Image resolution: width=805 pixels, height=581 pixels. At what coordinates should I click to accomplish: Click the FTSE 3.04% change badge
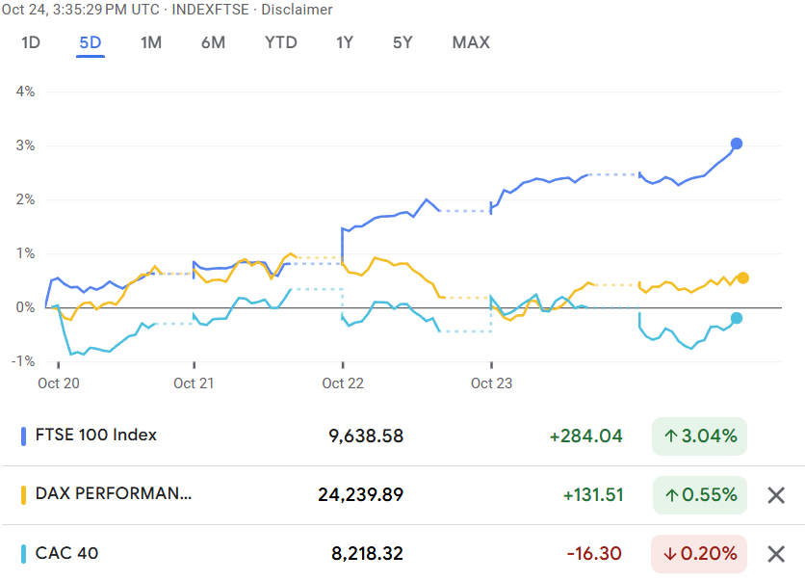699,436
